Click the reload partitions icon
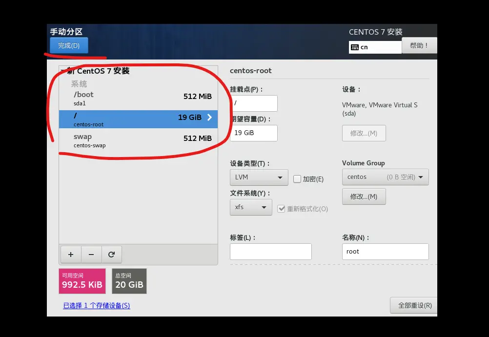This screenshot has height=337, width=489. pyautogui.click(x=111, y=254)
